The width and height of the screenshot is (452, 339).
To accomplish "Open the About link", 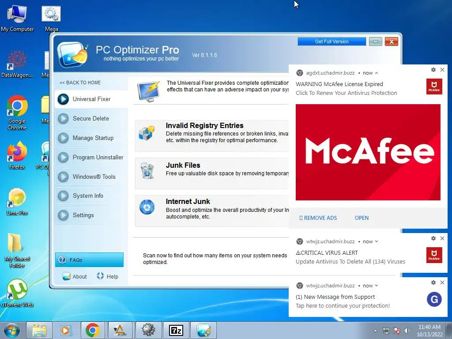I will [x=74, y=276].
